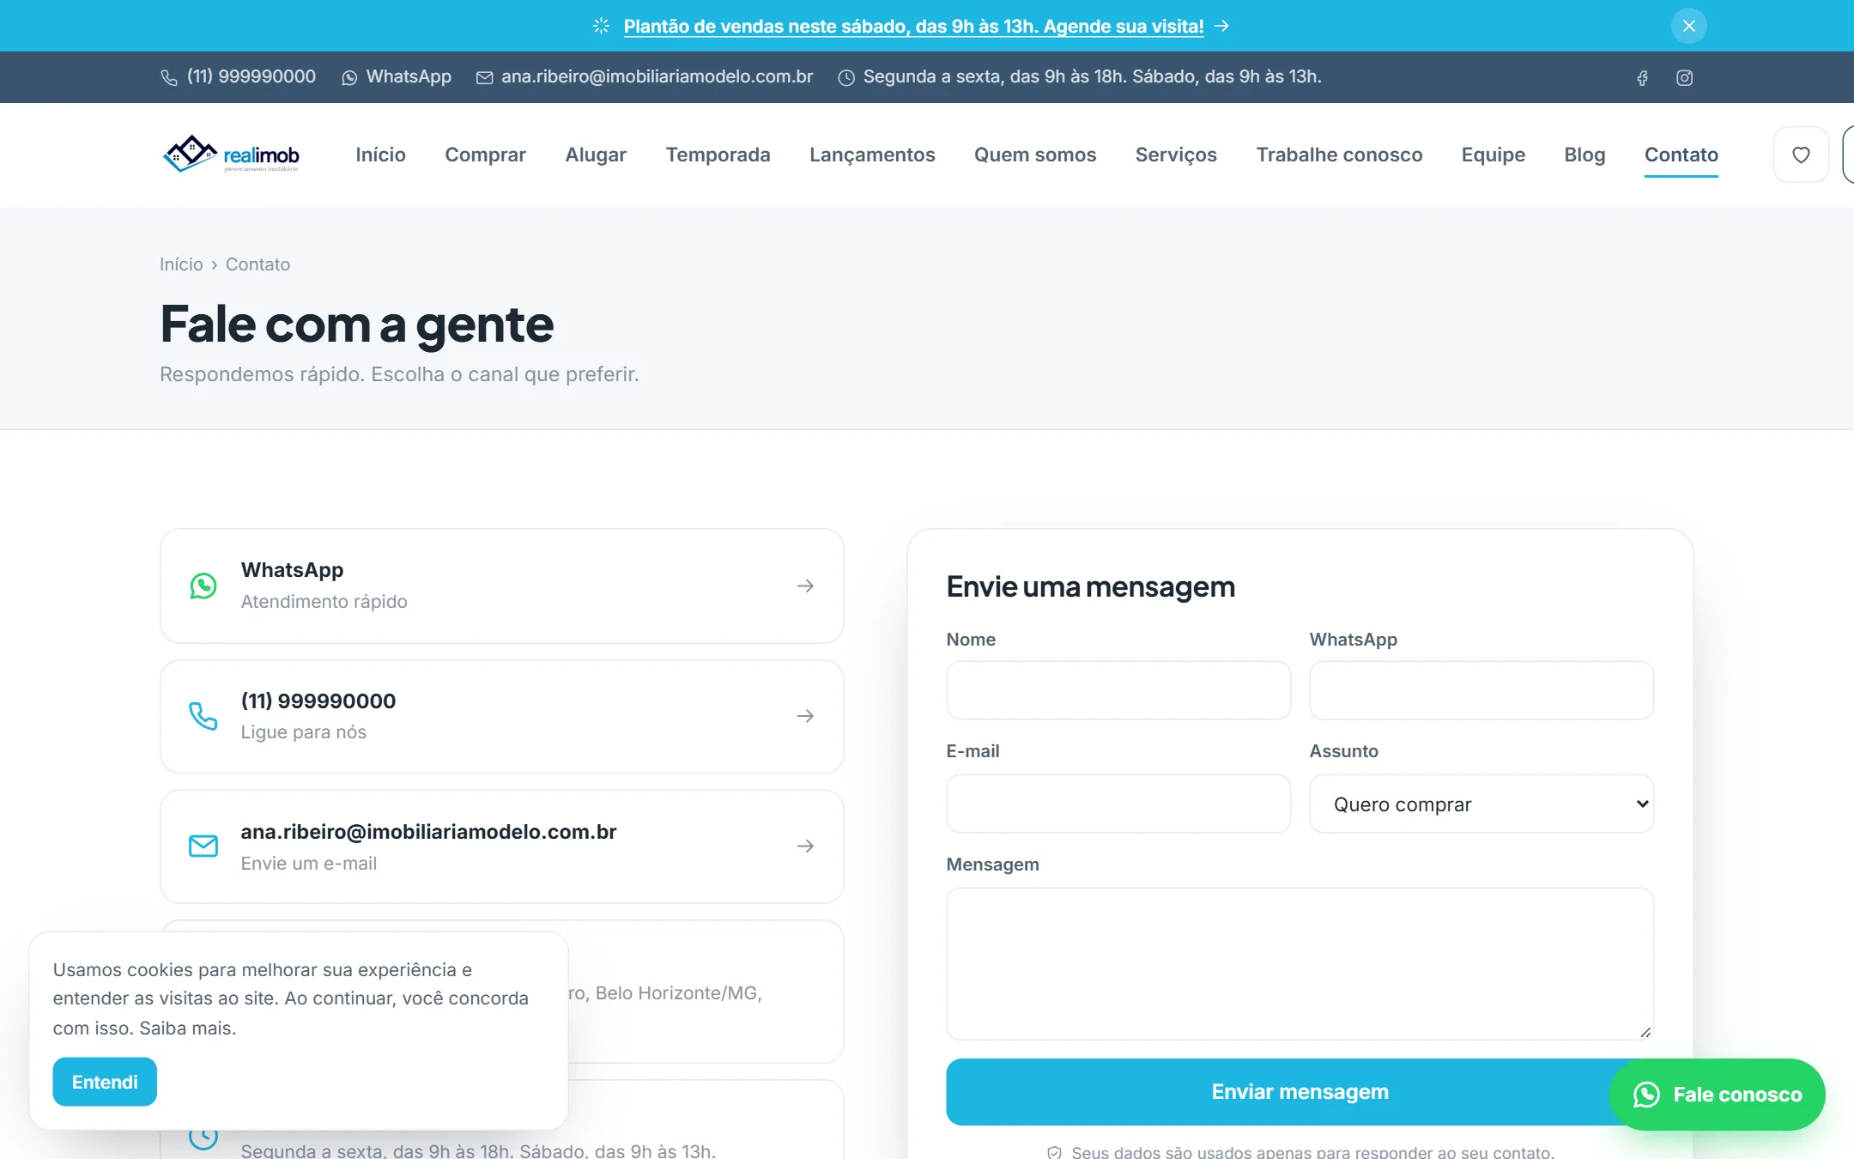Open the Ligue para nós phone card
1854x1159 pixels.
coord(502,716)
